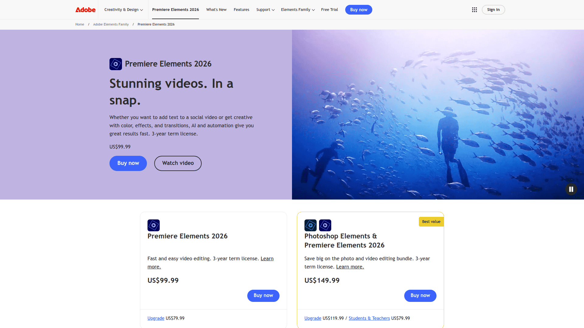
Task: Go to Home breadcrumb
Action: click(80, 24)
